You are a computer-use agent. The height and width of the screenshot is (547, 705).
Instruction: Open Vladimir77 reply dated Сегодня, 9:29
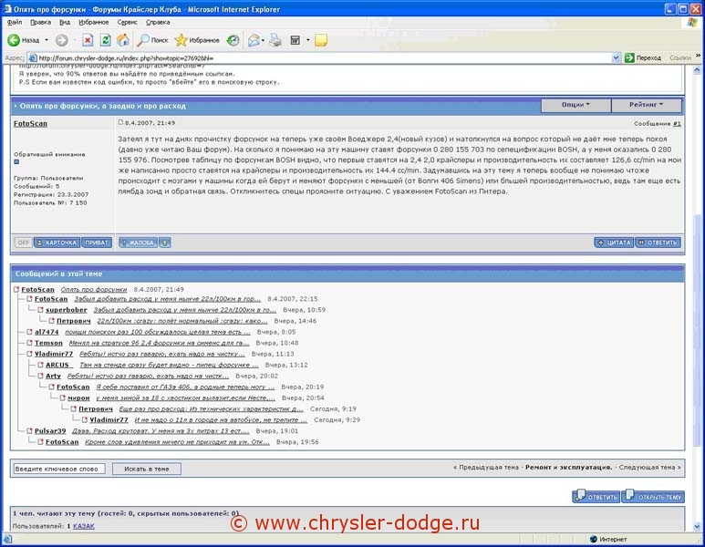coord(221,419)
